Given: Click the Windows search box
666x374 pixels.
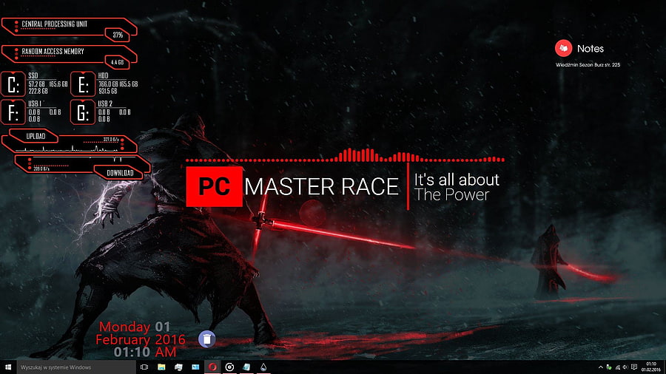Looking at the screenshot, I should pyautogui.click(x=76, y=367).
